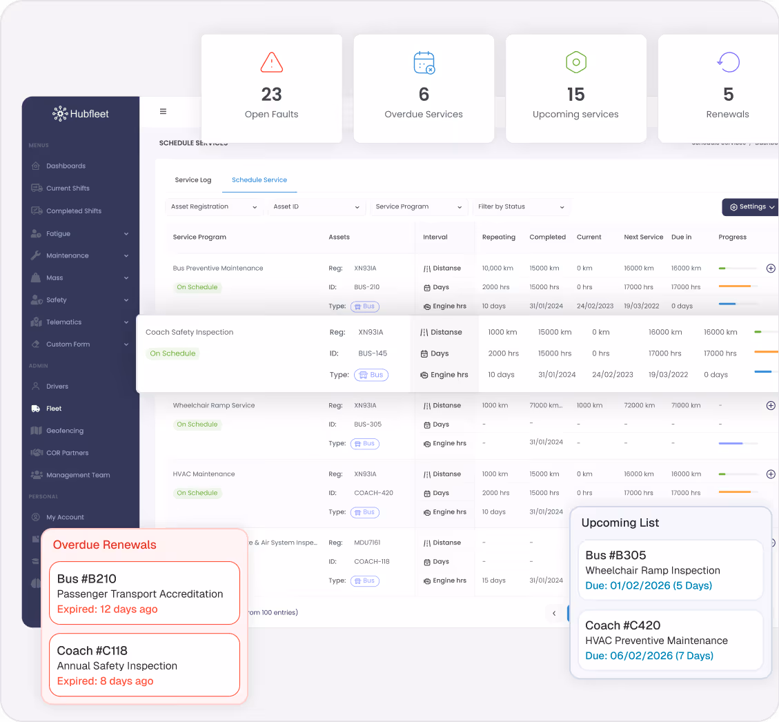Click the Bus type badge for BUS-145

click(x=371, y=375)
